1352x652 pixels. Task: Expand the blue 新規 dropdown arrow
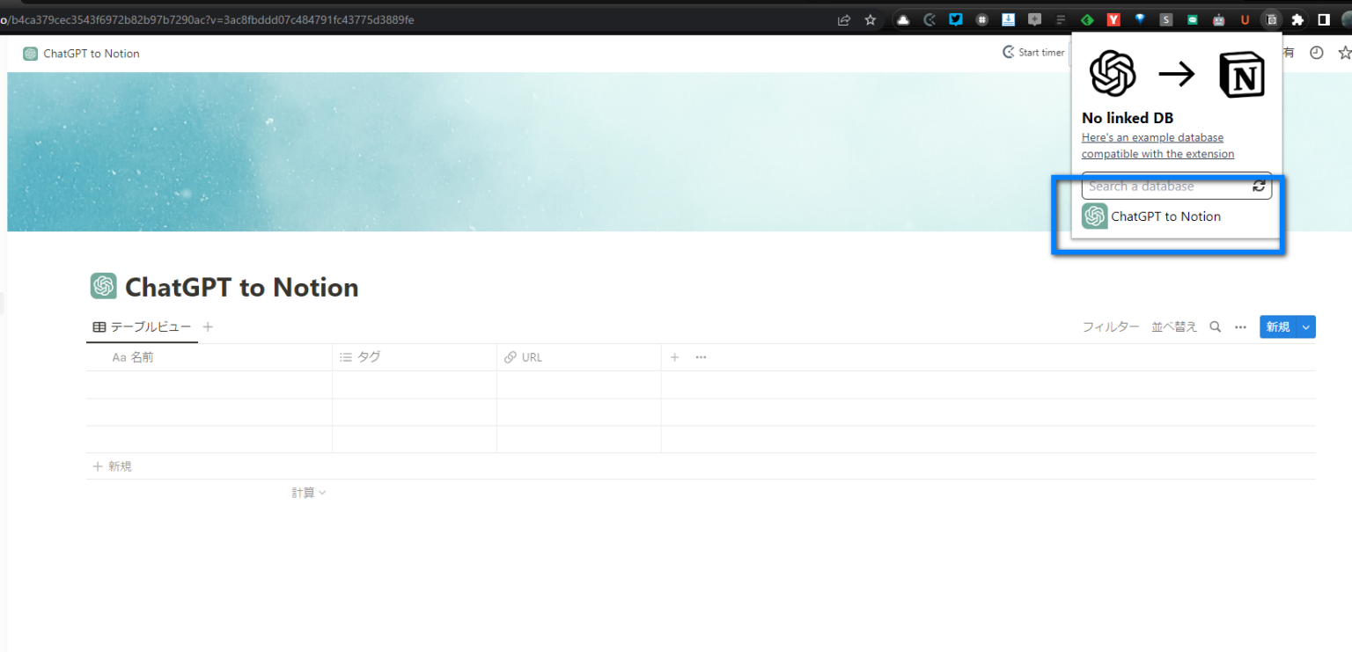(x=1306, y=326)
